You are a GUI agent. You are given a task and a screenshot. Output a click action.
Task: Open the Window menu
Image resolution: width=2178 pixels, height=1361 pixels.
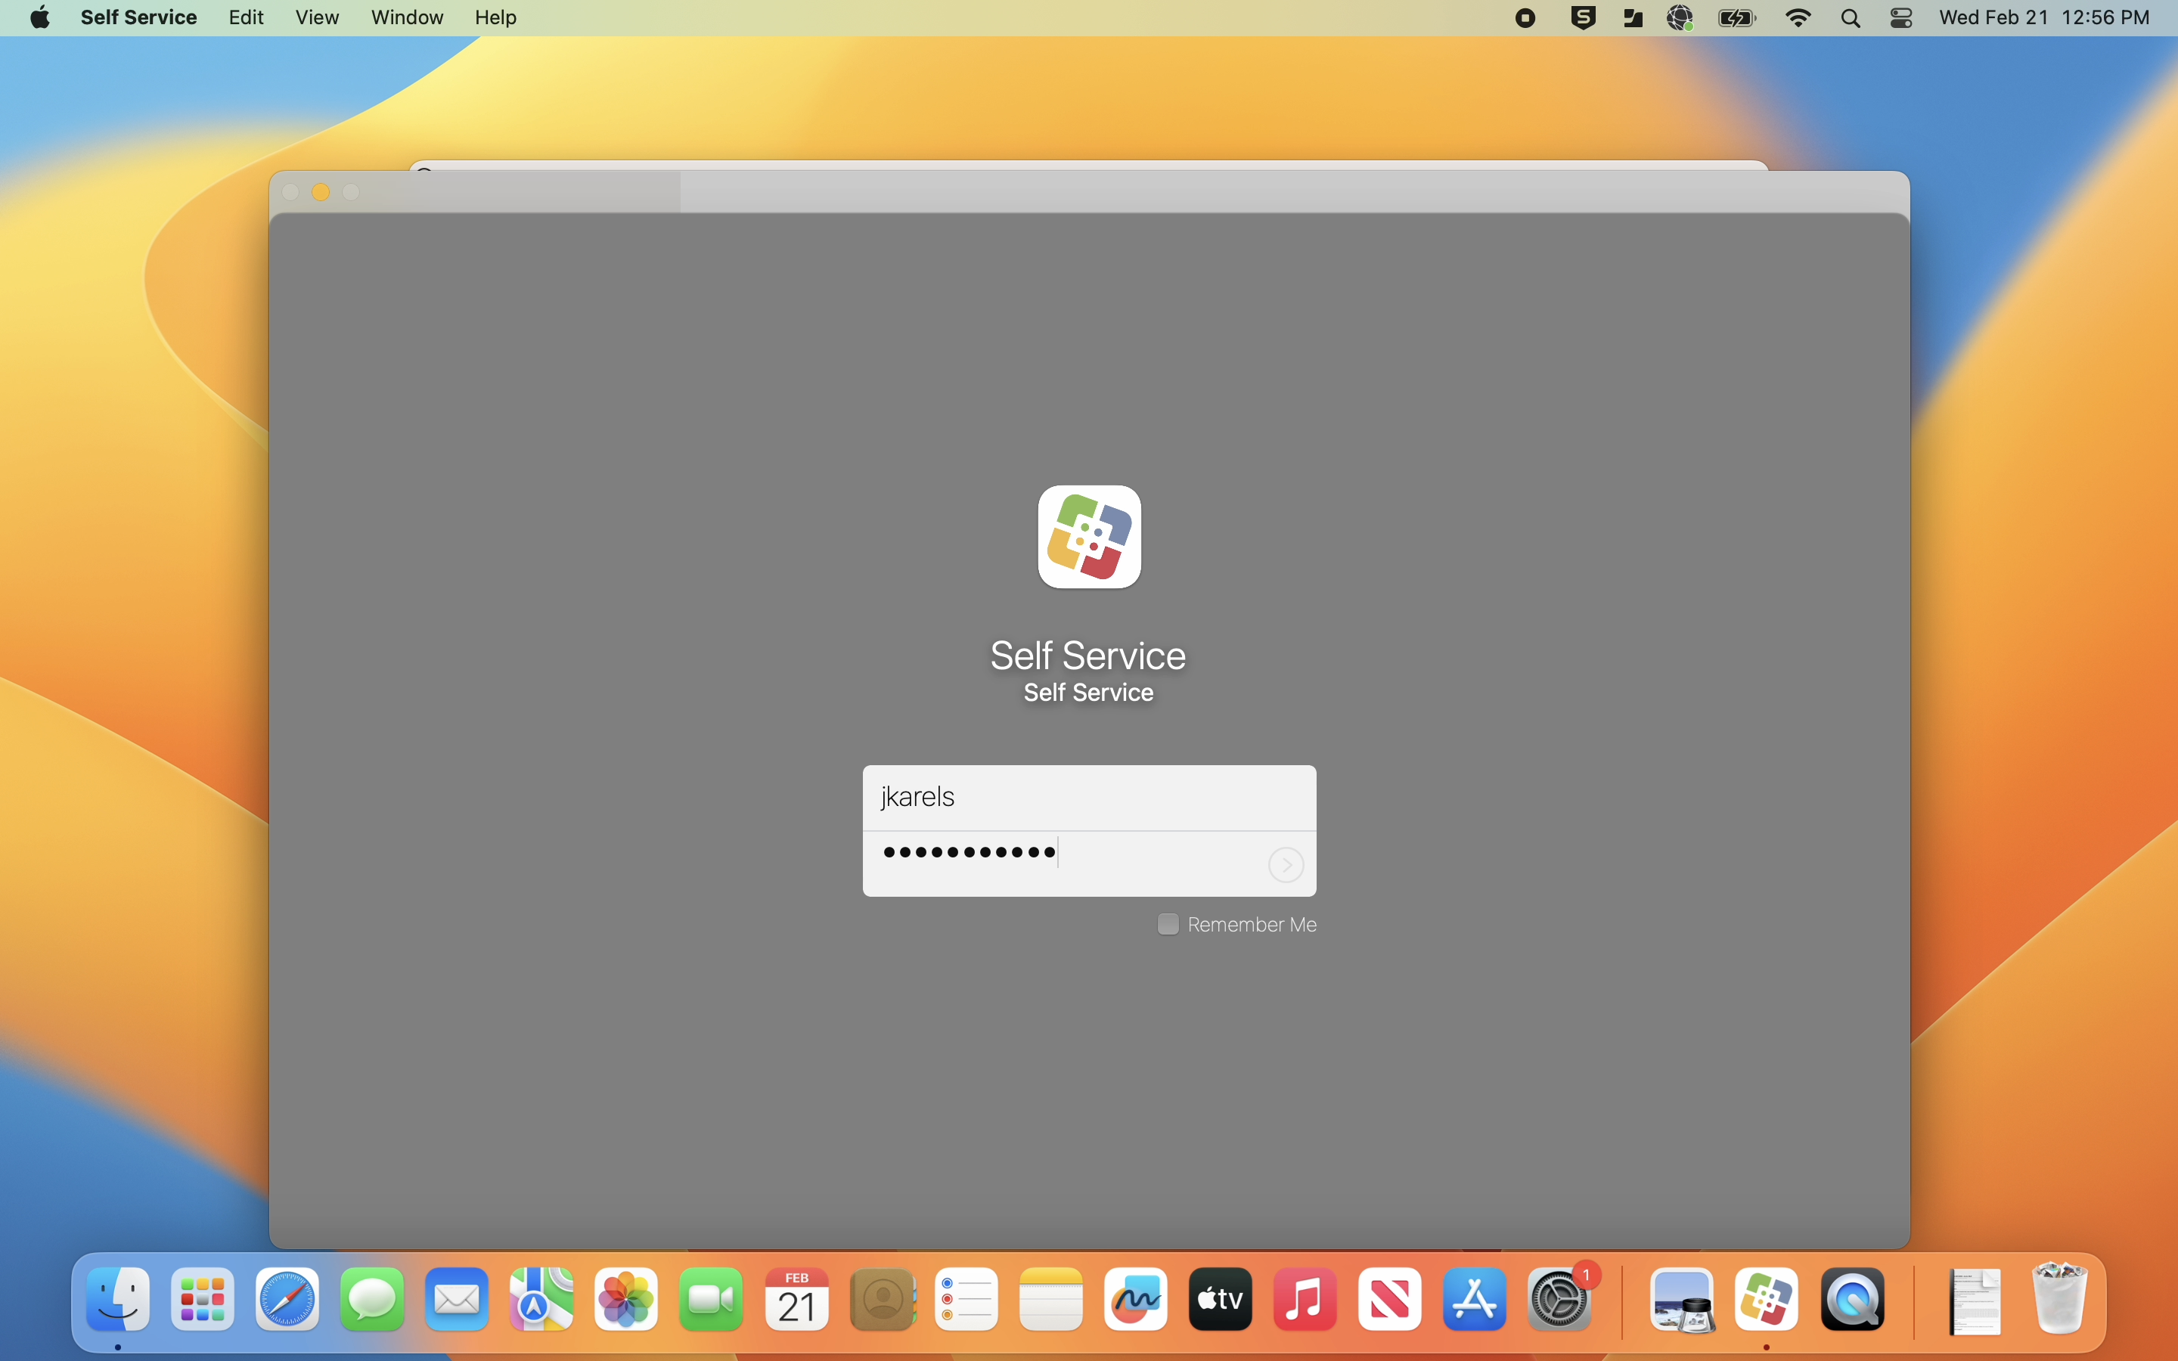pos(406,17)
